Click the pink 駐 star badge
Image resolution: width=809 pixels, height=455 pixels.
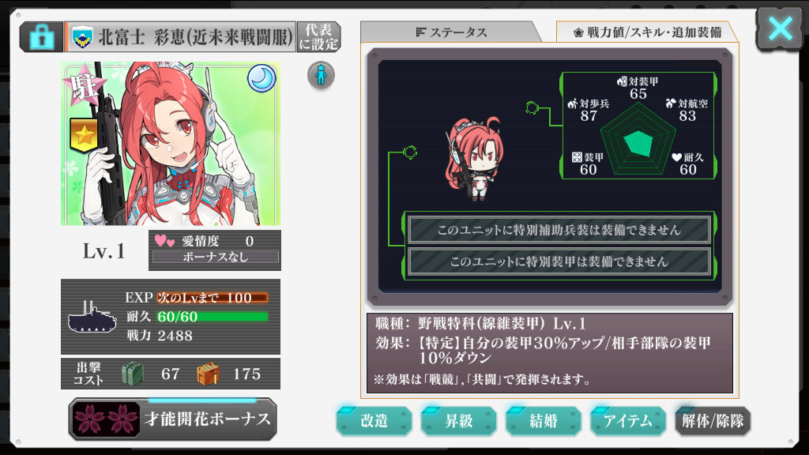click(84, 85)
